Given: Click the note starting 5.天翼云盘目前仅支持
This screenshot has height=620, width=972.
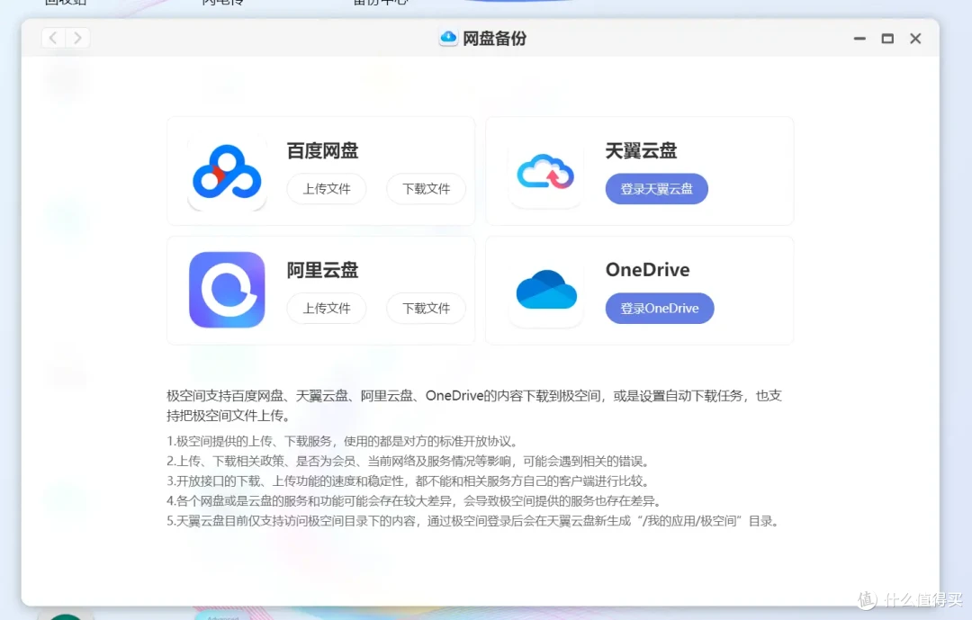Looking at the screenshot, I should [473, 521].
